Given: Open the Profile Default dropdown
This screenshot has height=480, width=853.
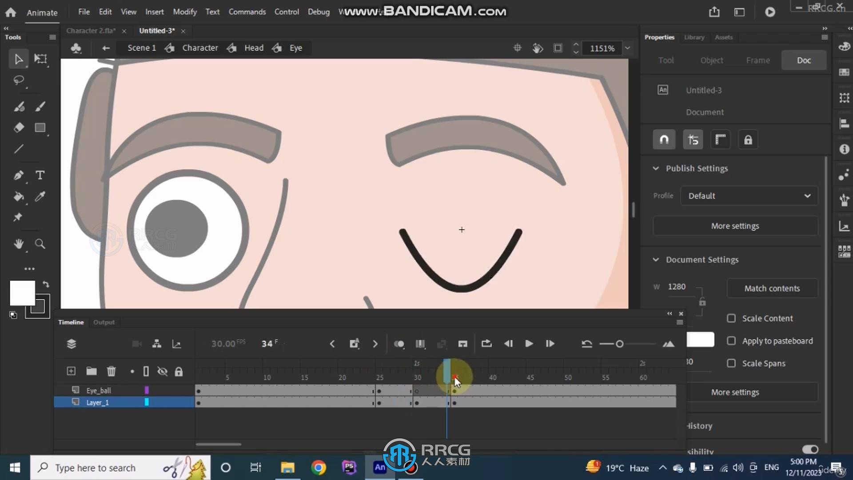Looking at the screenshot, I should pos(749,196).
